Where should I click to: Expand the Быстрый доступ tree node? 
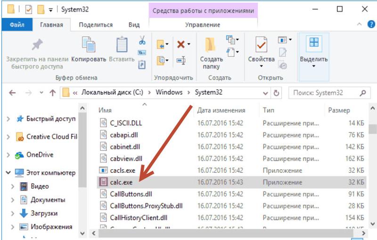click(x=8, y=119)
